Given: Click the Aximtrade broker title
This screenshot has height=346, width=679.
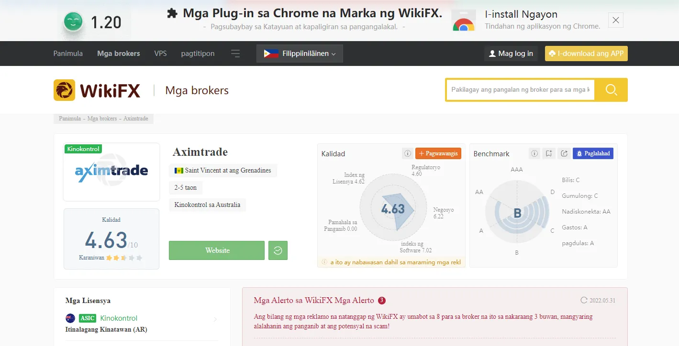Looking at the screenshot, I should 200,152.
